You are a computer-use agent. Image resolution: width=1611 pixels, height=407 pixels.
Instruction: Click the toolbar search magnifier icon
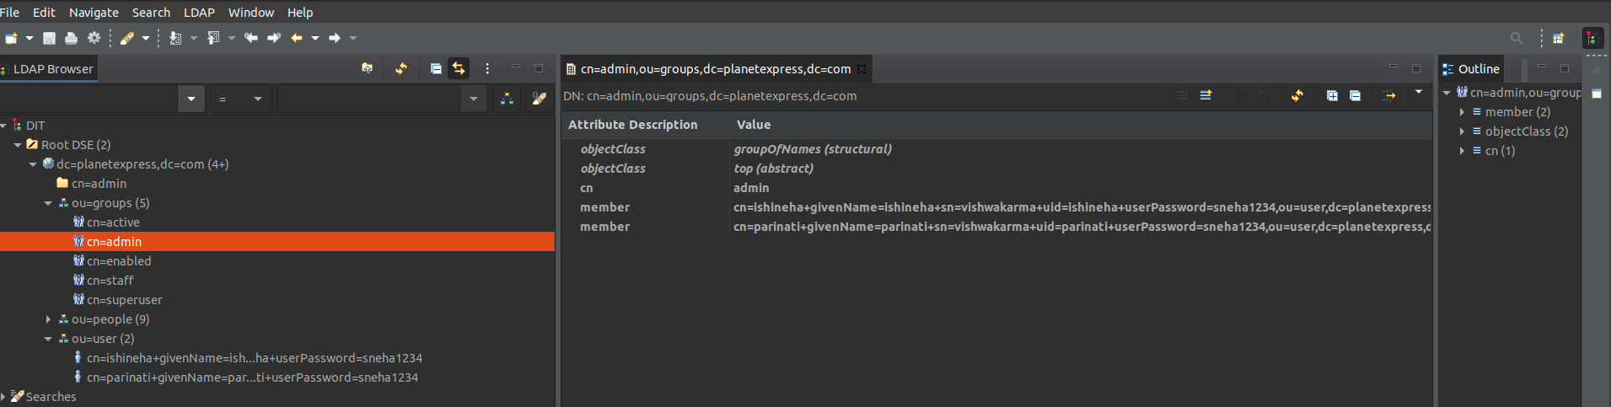1517,38
